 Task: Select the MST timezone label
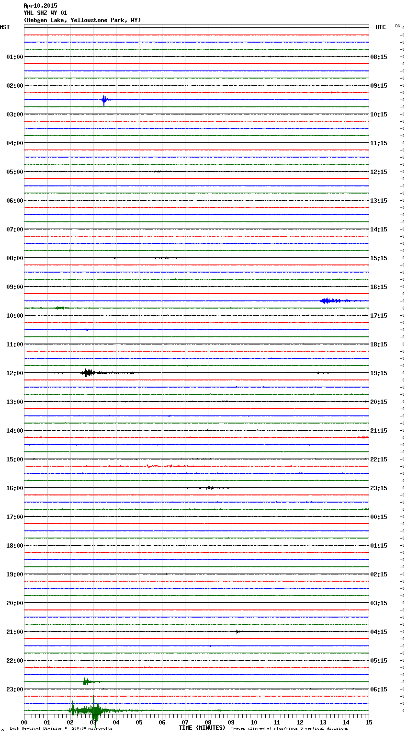[x=5, y=27]
